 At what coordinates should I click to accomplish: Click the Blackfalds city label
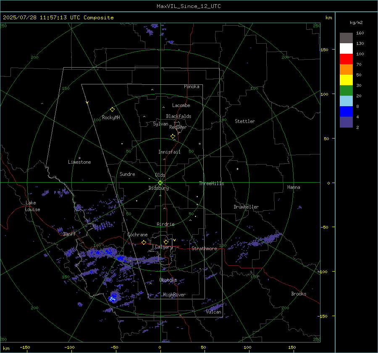178,116
